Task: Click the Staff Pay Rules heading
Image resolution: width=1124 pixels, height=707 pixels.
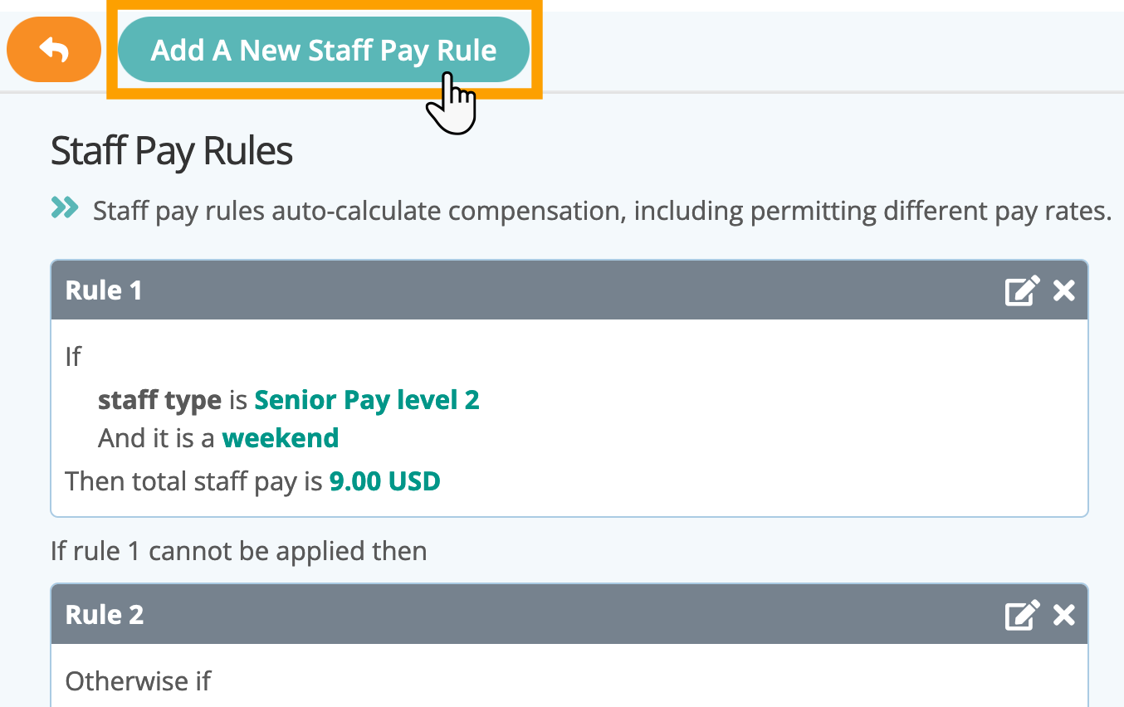Action: (172, 152)
